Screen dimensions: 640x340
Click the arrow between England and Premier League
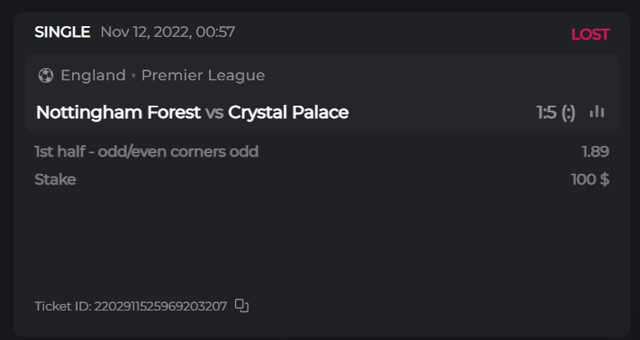coord(134,76)
